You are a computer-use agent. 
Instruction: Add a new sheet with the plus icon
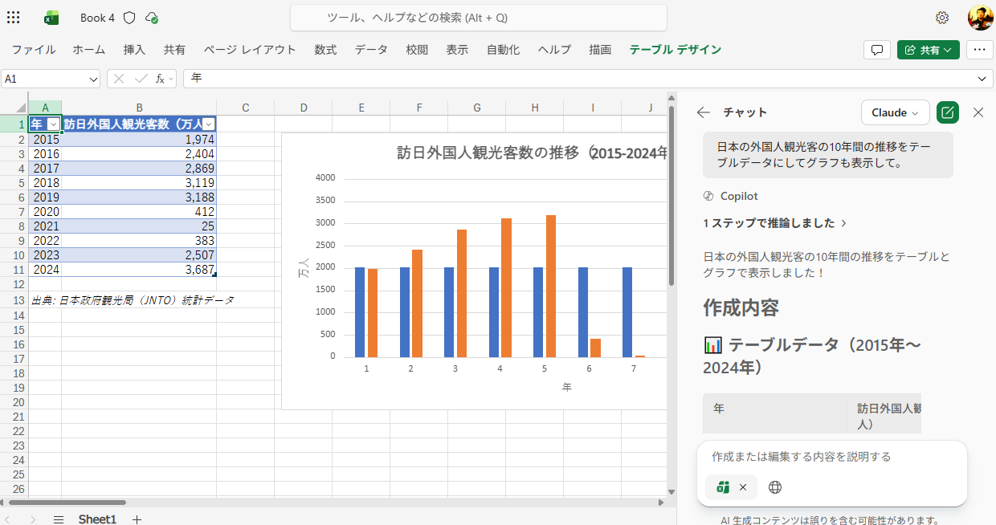[137, 519]
